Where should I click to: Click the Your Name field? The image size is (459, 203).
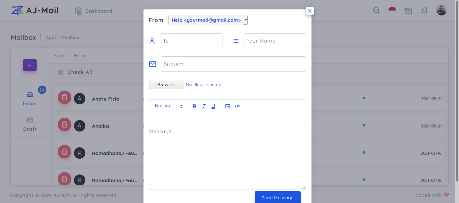[275, 41]
